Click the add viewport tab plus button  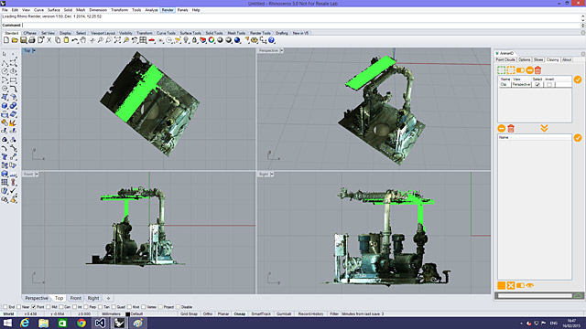108,299
